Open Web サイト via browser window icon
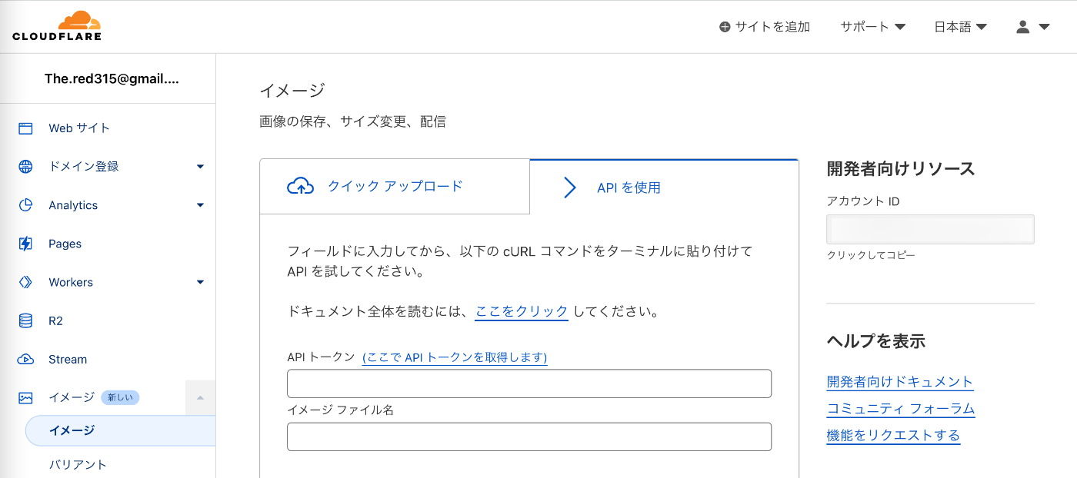 (x=25, y=128)
